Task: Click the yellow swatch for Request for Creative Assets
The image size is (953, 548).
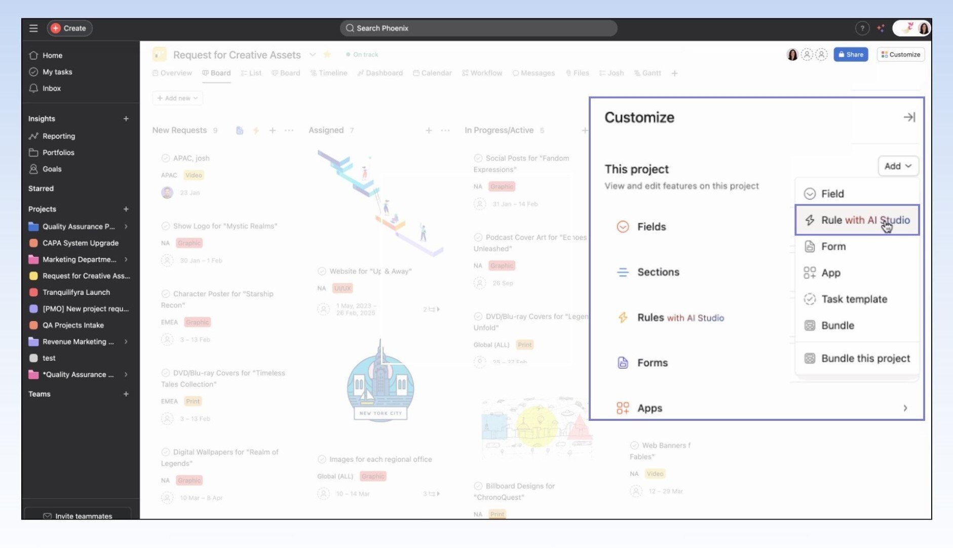Action: pos(33,276)
